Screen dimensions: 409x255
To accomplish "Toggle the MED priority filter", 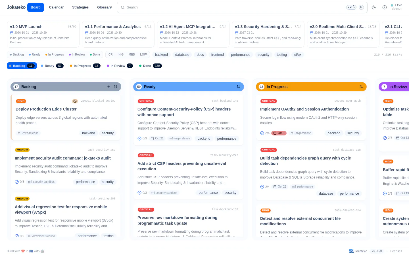I will [x=132, y=55].
